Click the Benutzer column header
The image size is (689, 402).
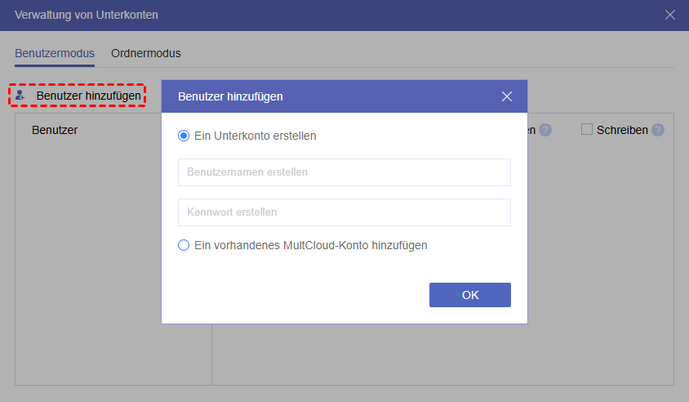click(55, 129)
